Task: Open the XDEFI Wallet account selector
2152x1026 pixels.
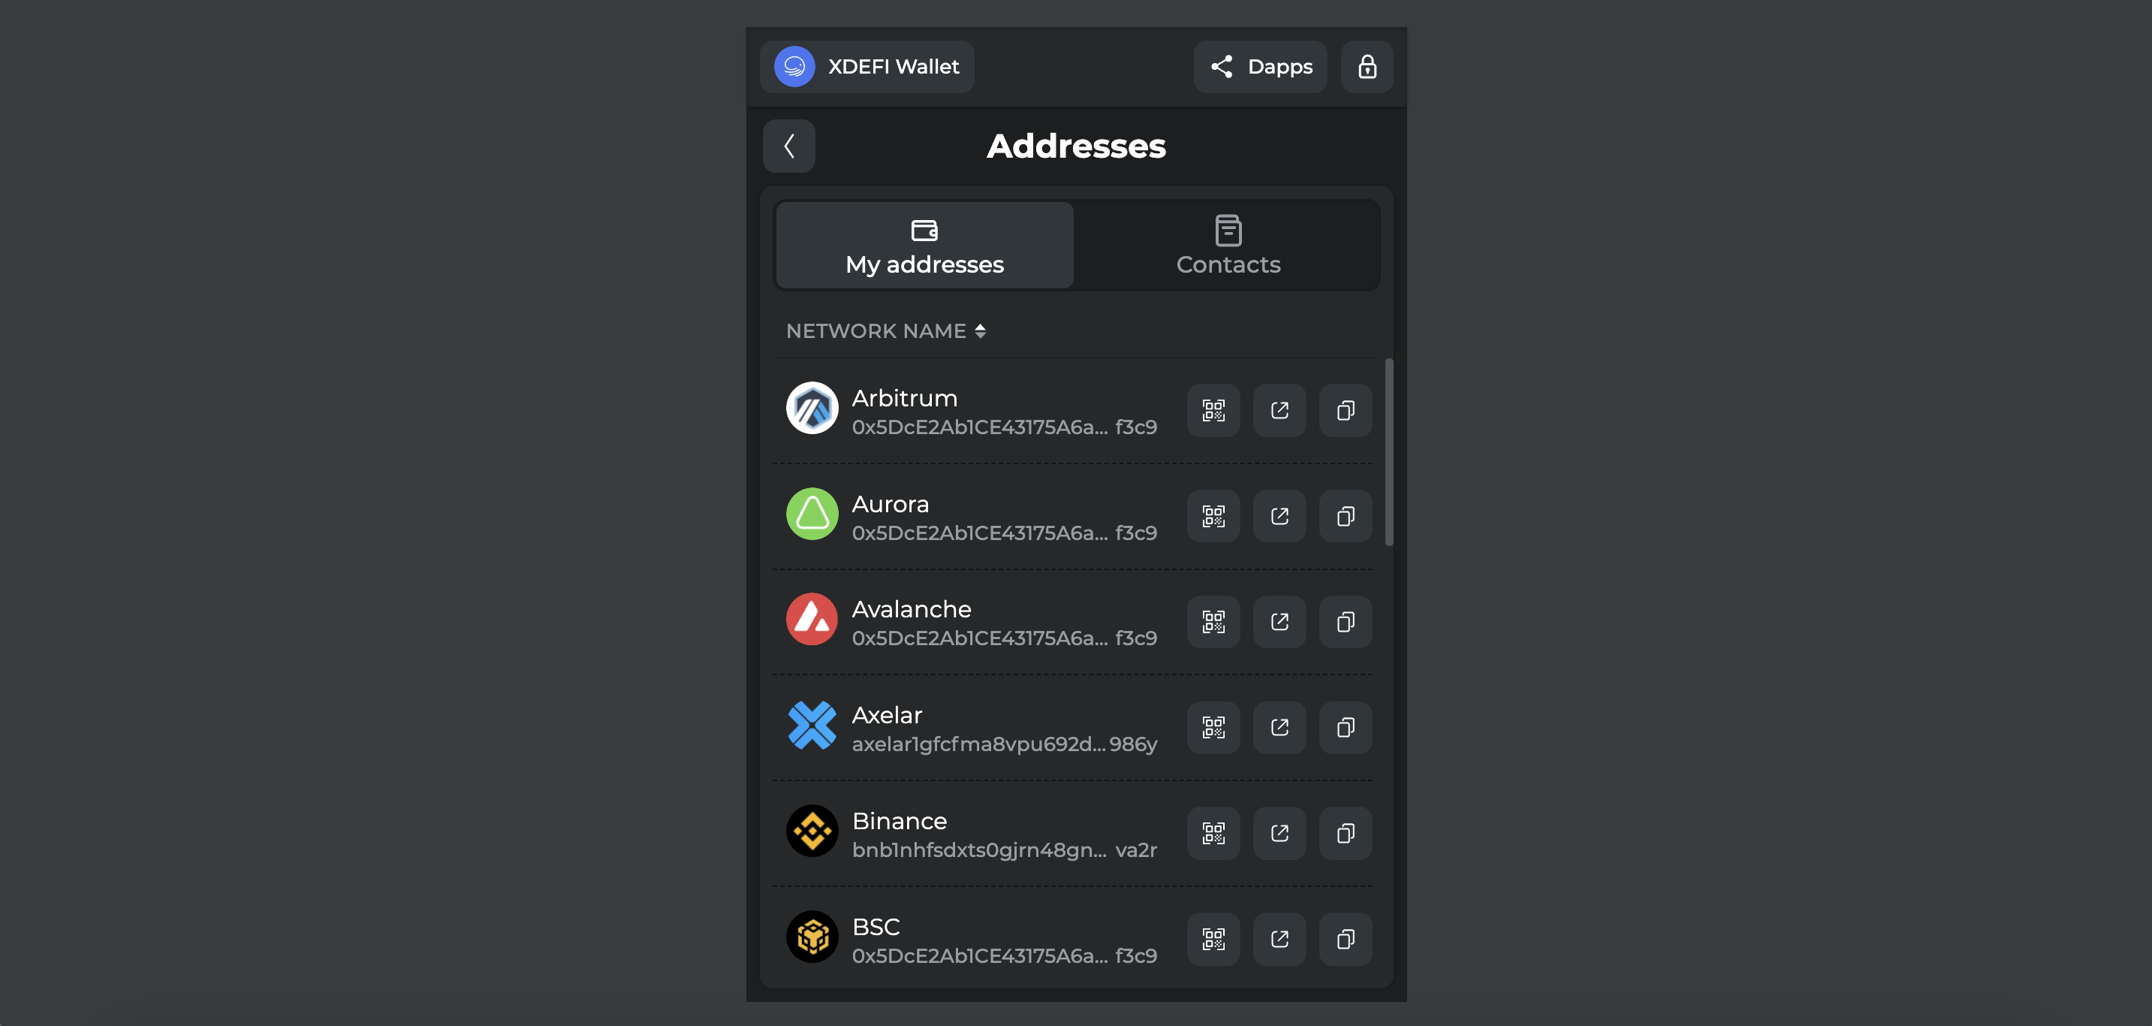Action: click(x=867, y=67)
